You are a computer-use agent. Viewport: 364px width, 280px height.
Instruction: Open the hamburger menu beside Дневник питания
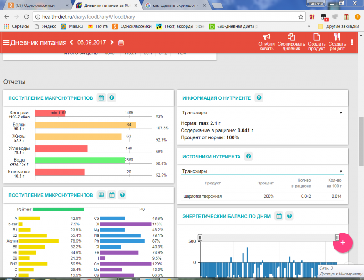(6, 43)
